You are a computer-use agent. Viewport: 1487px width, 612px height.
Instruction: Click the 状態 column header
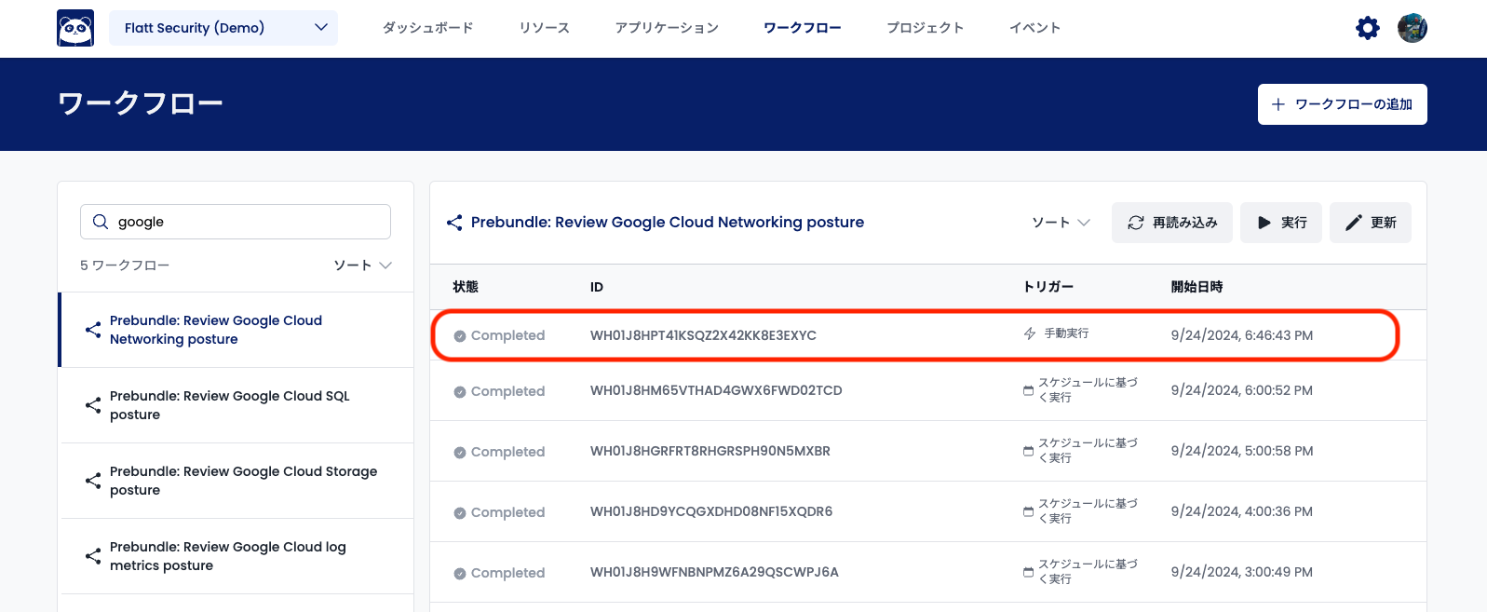[x=466, y=287]
